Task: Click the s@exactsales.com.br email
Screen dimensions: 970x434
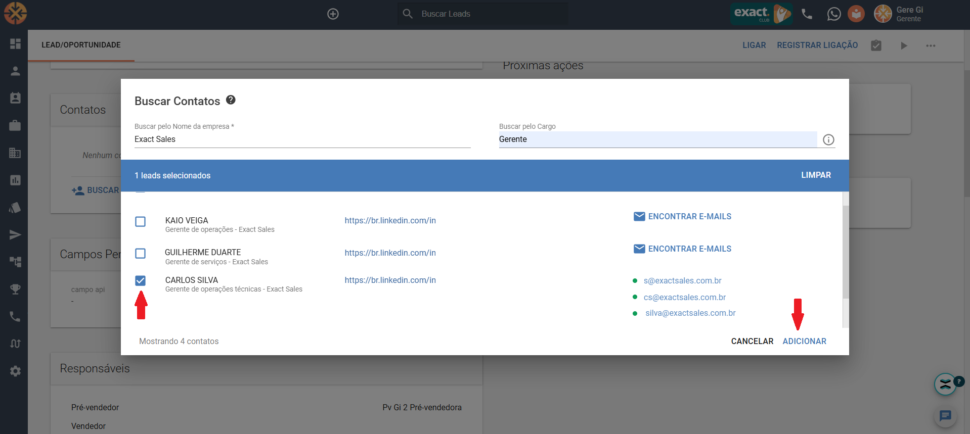Action: coord(682,280)
